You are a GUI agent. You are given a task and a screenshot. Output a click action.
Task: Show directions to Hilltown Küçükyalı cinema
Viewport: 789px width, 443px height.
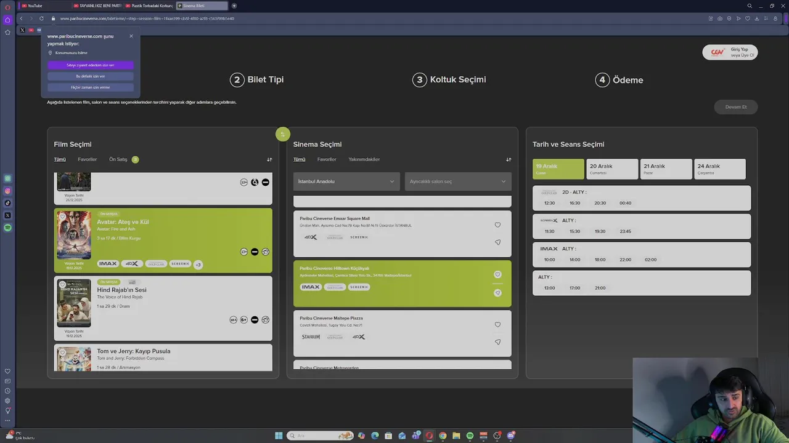click(497, 293)
